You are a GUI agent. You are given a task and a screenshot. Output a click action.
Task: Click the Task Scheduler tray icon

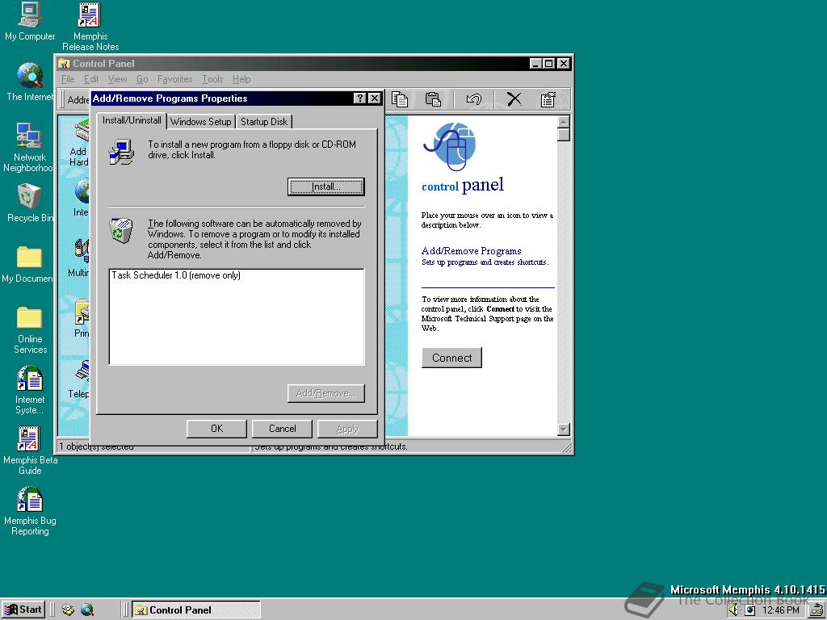point(816,610)
